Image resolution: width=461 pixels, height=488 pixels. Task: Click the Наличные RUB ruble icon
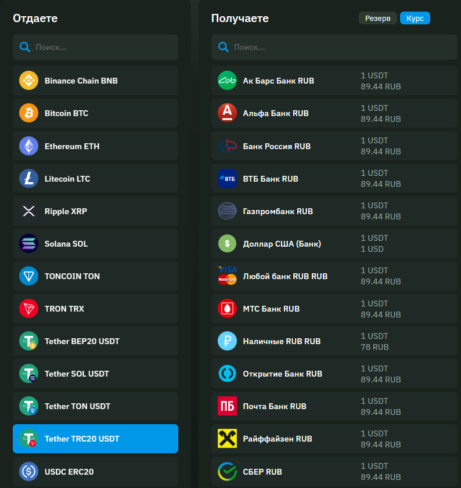point(227,341)
